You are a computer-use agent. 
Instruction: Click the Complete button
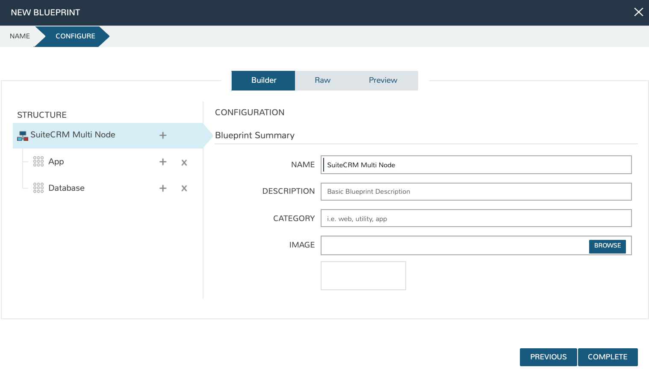pos(608,357)
